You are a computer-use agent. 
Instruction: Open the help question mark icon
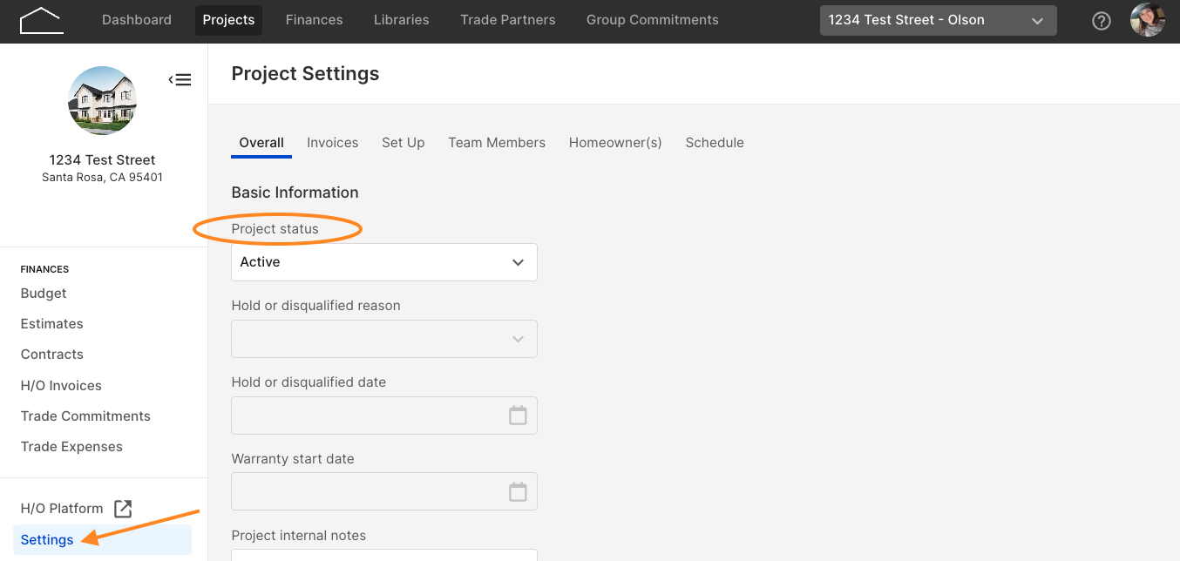pos(1102,21)
